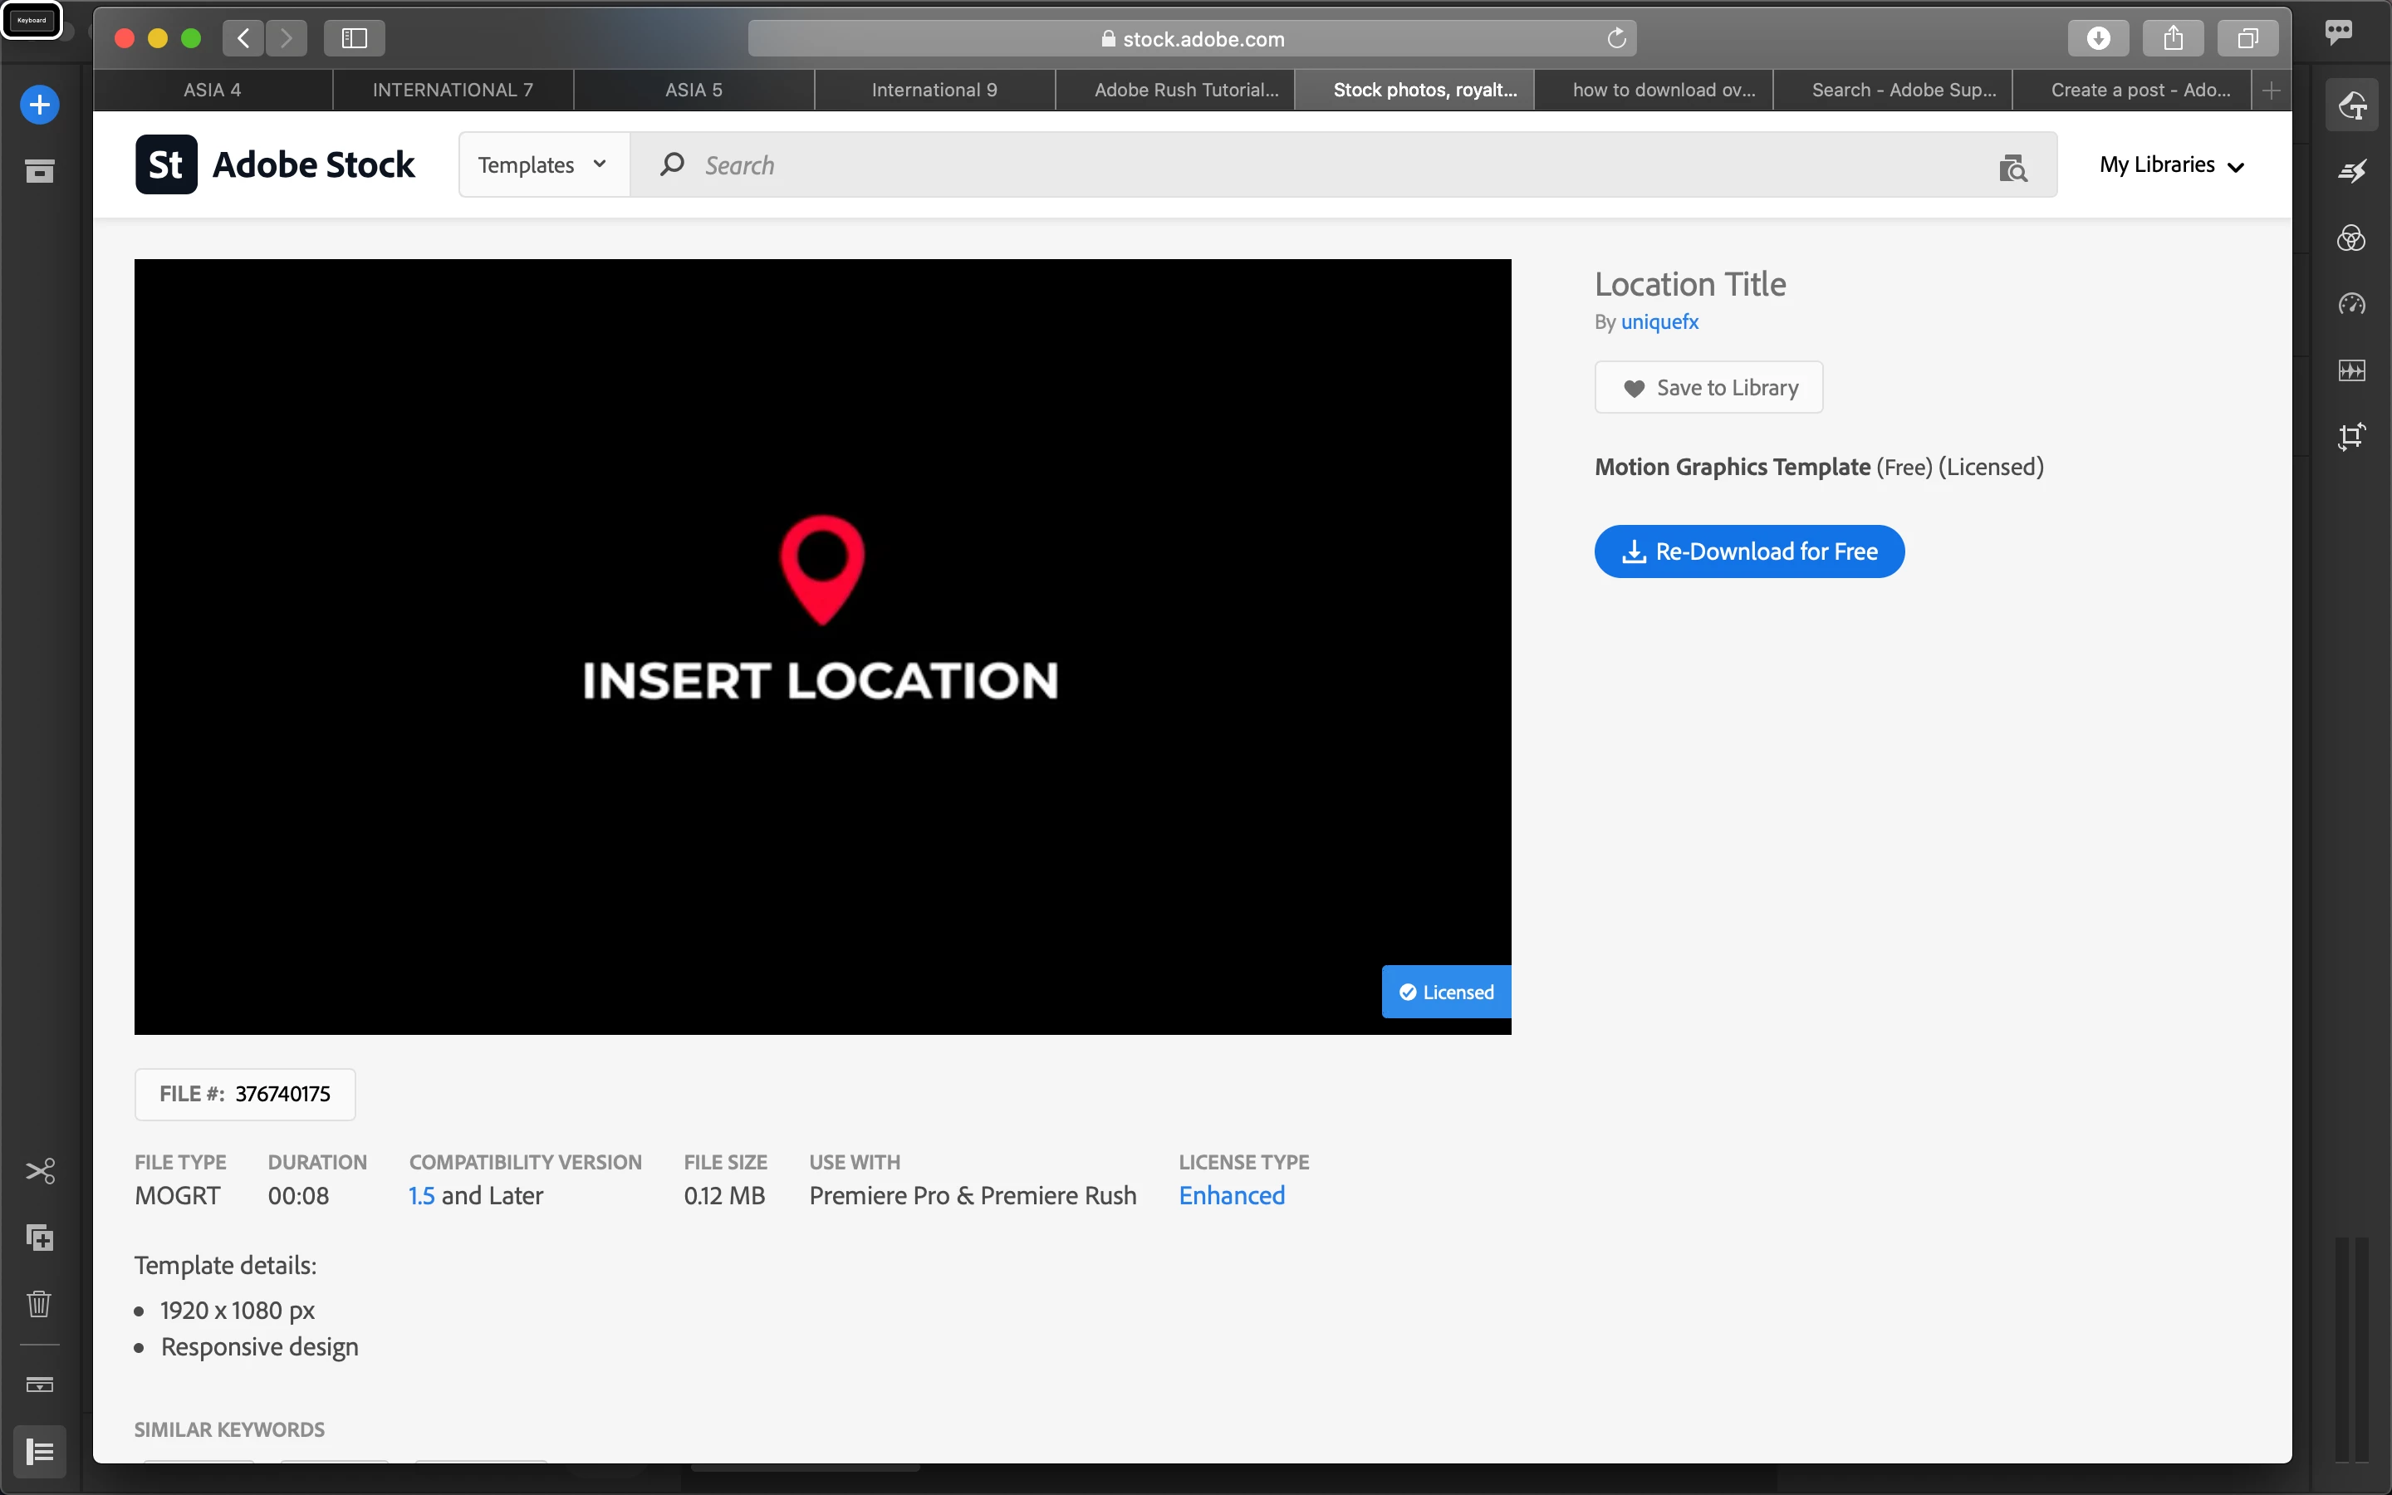Click the page reload icon

pos(1616,38)
